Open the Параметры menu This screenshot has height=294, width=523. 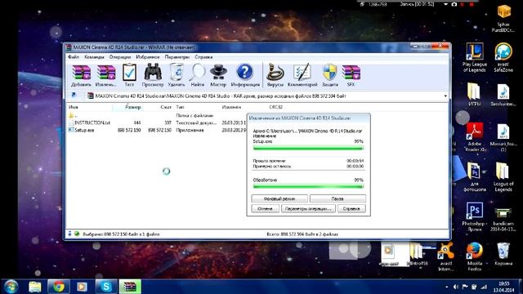[177, 57]
